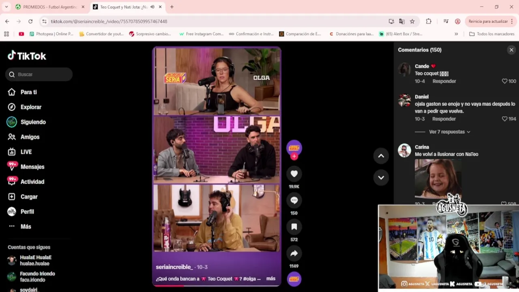Share the video with the arrow icon
519x292 pixels.
(294, 253)
